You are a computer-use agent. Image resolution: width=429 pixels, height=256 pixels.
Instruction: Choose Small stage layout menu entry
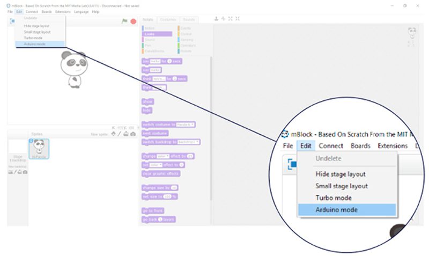(x=40, y=32)
